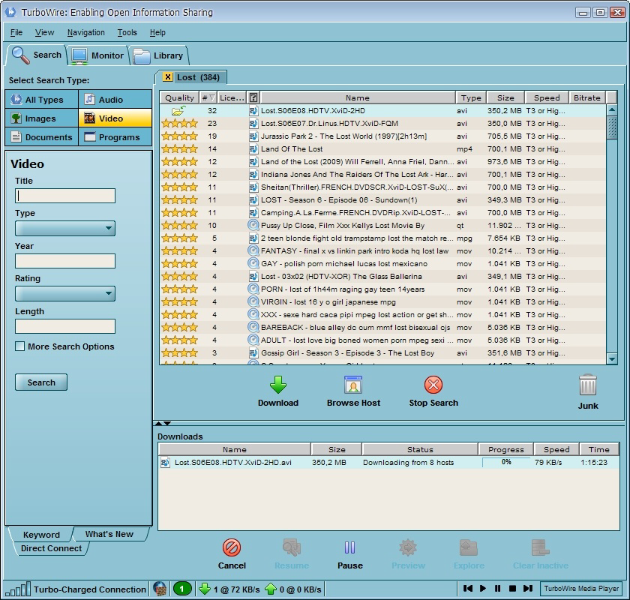Click the Title input field
The width and height of the screenshot is (630, 600).
(65, 196)
